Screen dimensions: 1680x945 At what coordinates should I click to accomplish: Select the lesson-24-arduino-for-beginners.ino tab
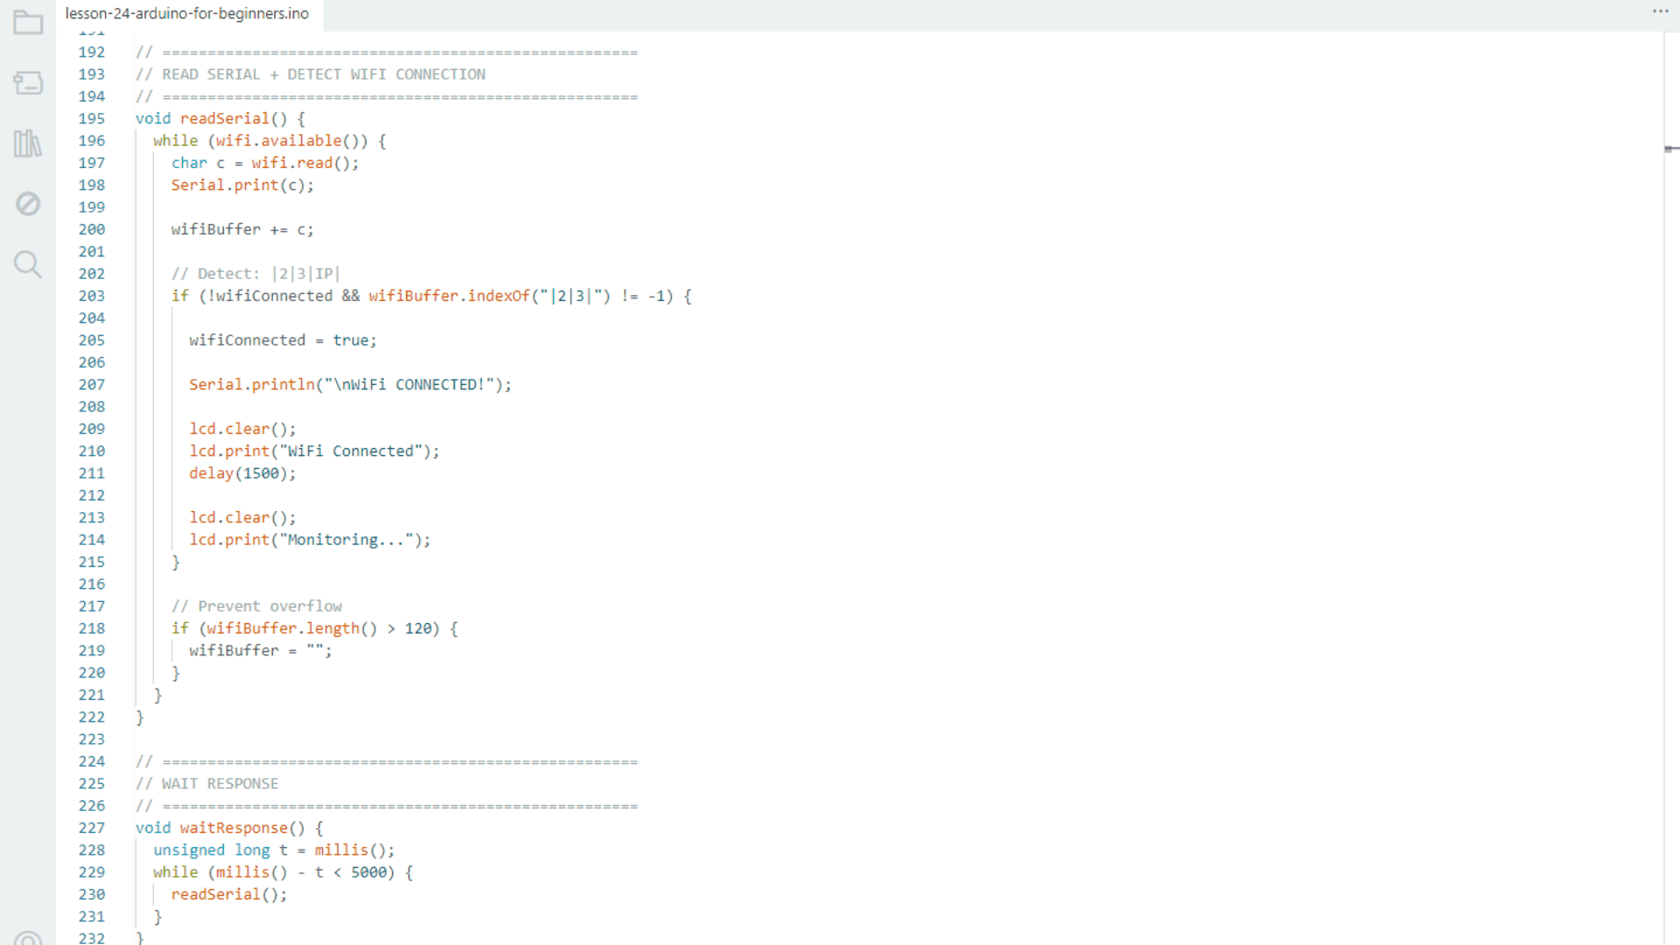187,14
